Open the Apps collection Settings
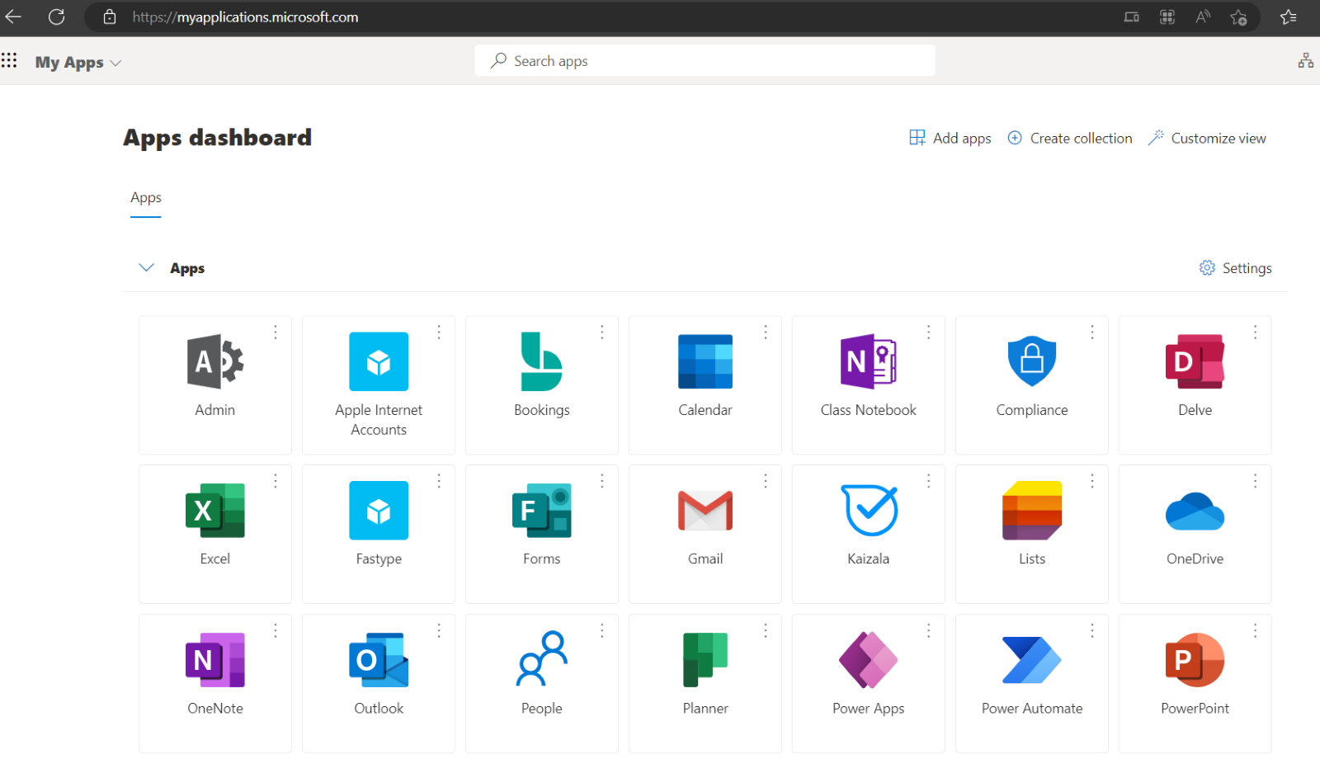This screenshot has width=1320, height=759. [1235, 268]
